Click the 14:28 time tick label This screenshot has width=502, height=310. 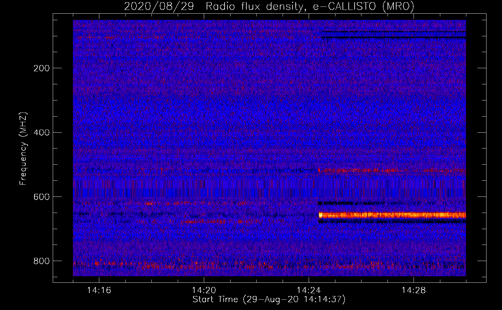point(414,290)
